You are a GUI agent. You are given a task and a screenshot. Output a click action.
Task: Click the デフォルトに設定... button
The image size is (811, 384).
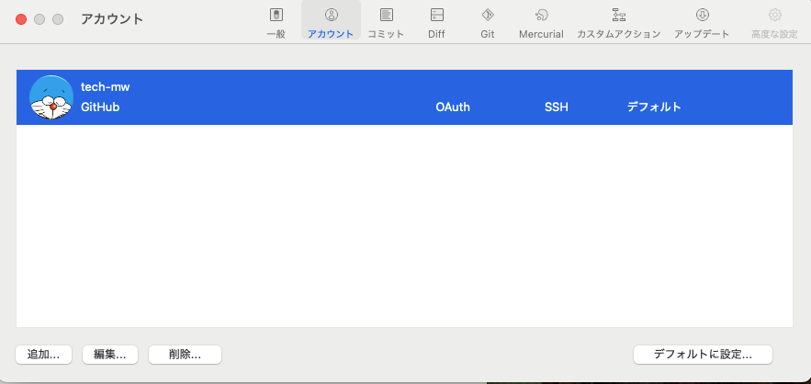click(703, 355)
